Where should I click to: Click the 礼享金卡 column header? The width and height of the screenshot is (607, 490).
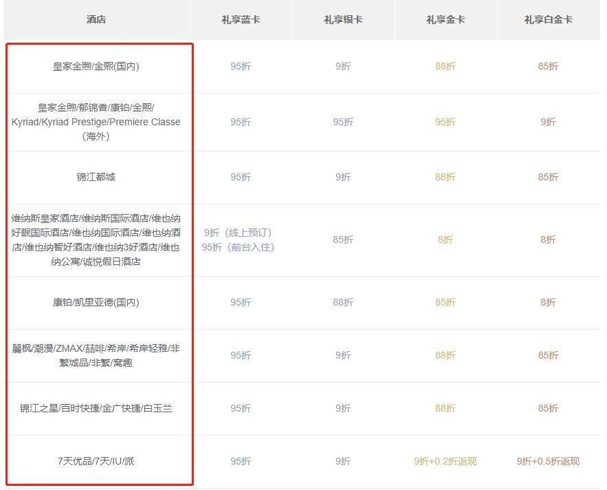pos(445,19)
